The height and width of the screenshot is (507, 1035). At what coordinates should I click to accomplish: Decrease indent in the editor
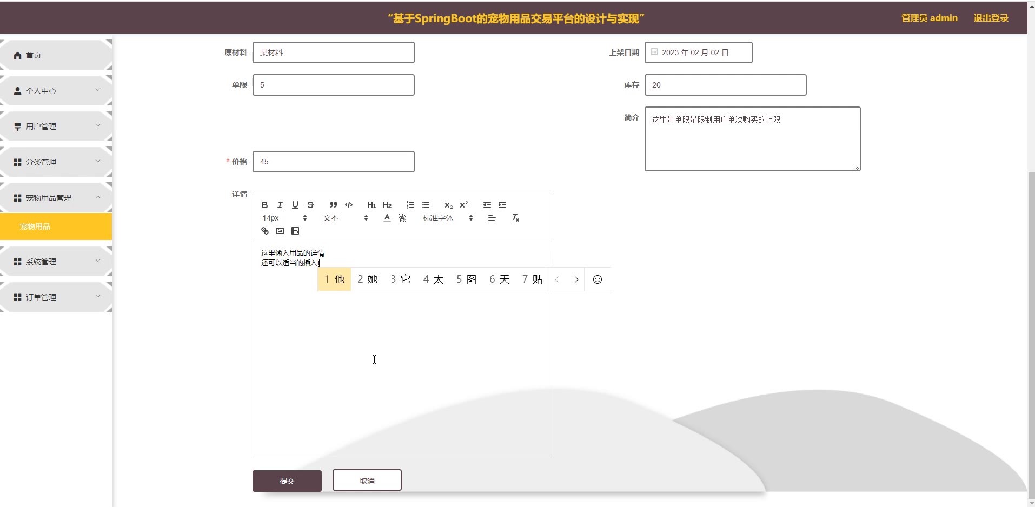click(x=487, y=205)
